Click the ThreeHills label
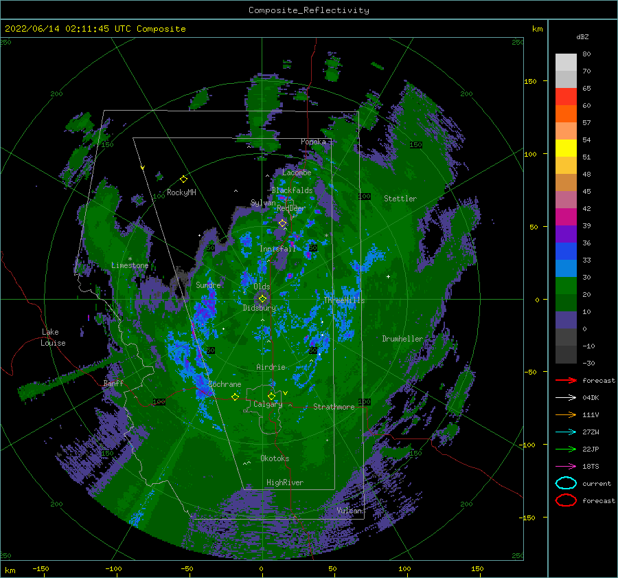Image resolution: width=618 pixels, height=578 pixels. point(344,300)
